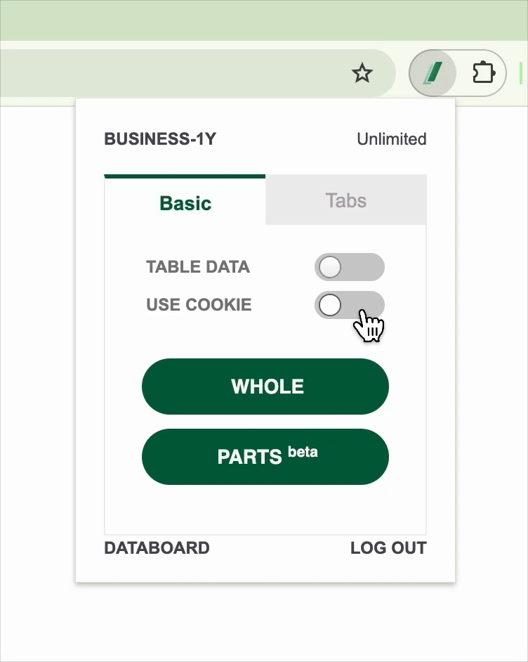Click the small beta superscript on PARTS
Image resolution: width=528 pixels, height=662 pixels.
coord(303,452)
